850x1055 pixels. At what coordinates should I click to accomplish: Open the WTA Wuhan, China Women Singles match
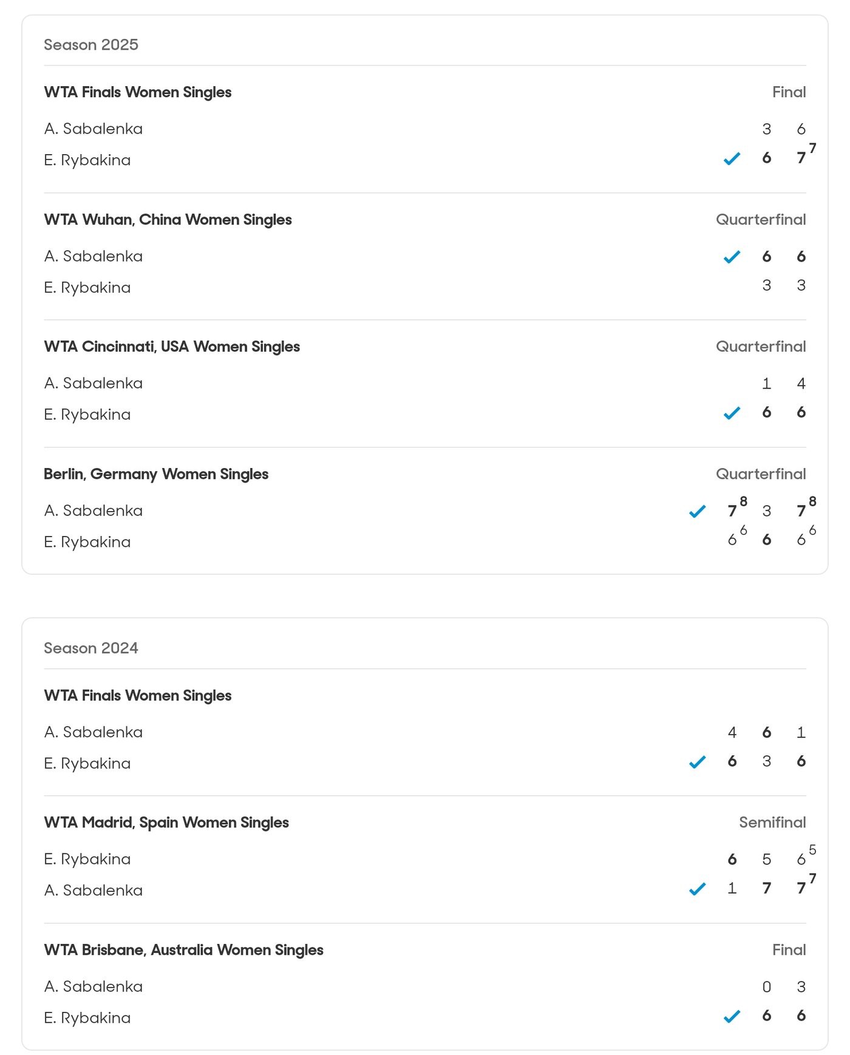168,220
